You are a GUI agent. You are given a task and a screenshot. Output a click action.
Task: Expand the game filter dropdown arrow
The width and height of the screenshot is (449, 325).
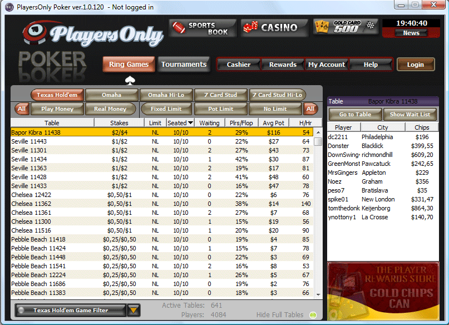point(134,310)
